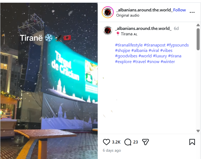Click the Tiranë snowy video to pause
Viewport: 201px width, 159px height.
tap(49, 81)
